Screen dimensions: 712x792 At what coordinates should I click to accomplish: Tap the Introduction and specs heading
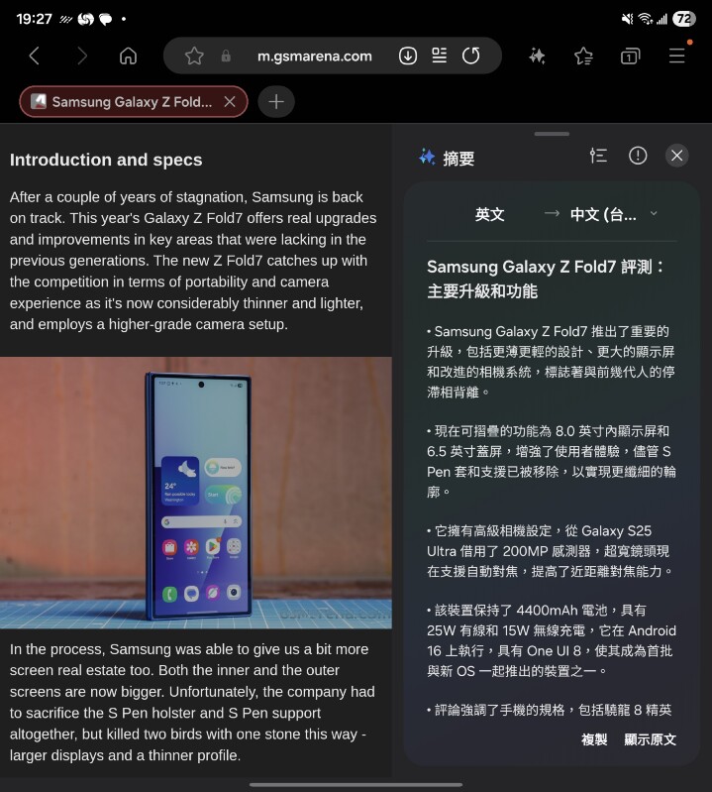pyautogui.click(x=106, y=160)
